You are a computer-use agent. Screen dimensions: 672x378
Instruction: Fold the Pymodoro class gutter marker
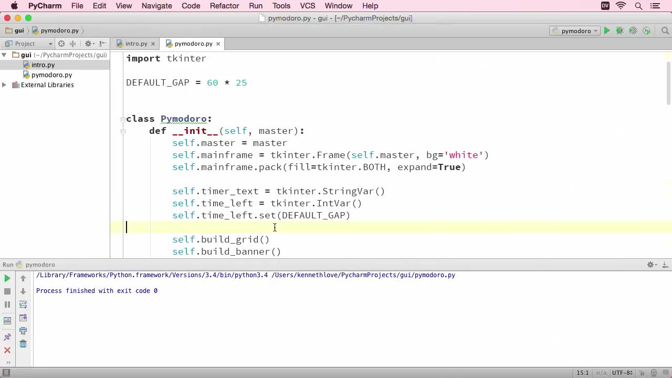pos(123,119)
